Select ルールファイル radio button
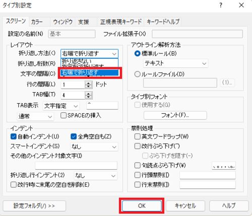Image resolution: width=252 pixels, height=216 pixels. 159,74
